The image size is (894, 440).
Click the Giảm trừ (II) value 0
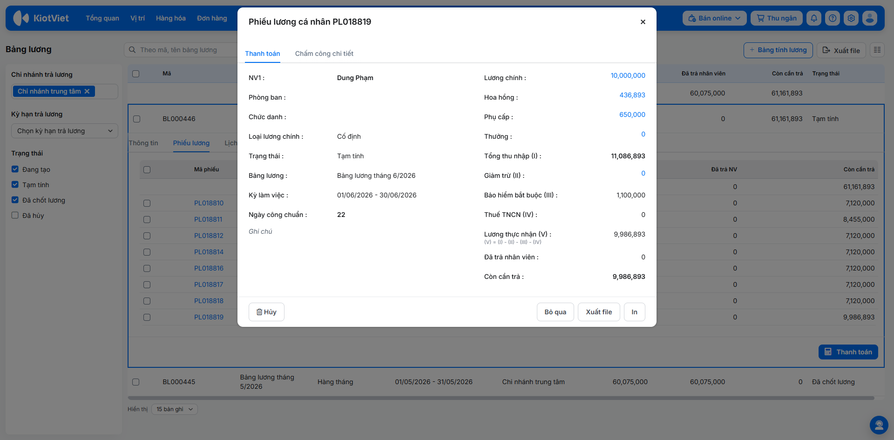(x=643, y=173)
